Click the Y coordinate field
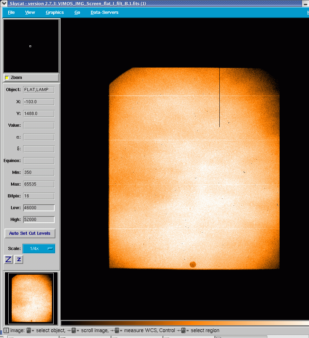The width and height of the screenshot is (309, 338). click(39, 114)
